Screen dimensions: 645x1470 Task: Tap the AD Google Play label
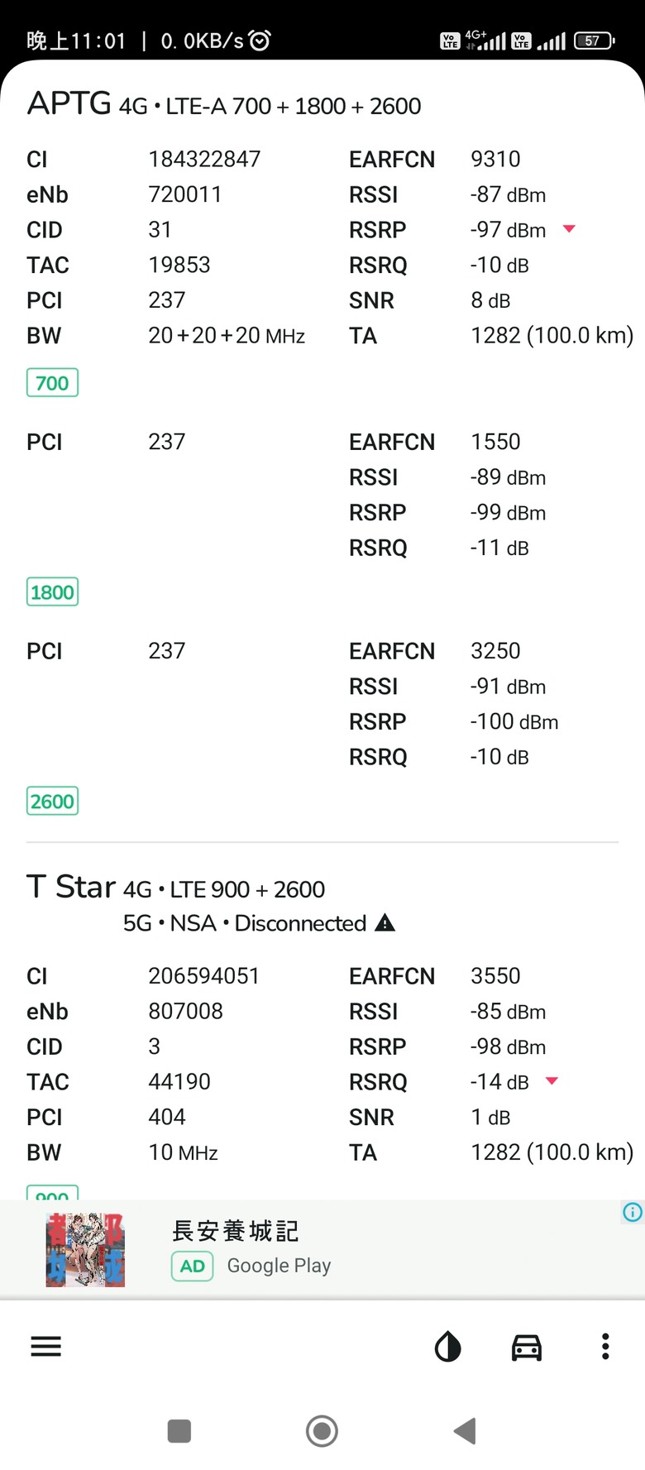point(251,1266)
